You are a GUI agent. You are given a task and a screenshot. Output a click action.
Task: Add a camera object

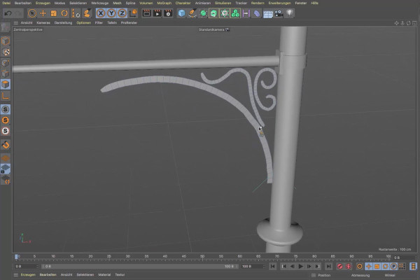pyautogui.click(x=279, y=13)
